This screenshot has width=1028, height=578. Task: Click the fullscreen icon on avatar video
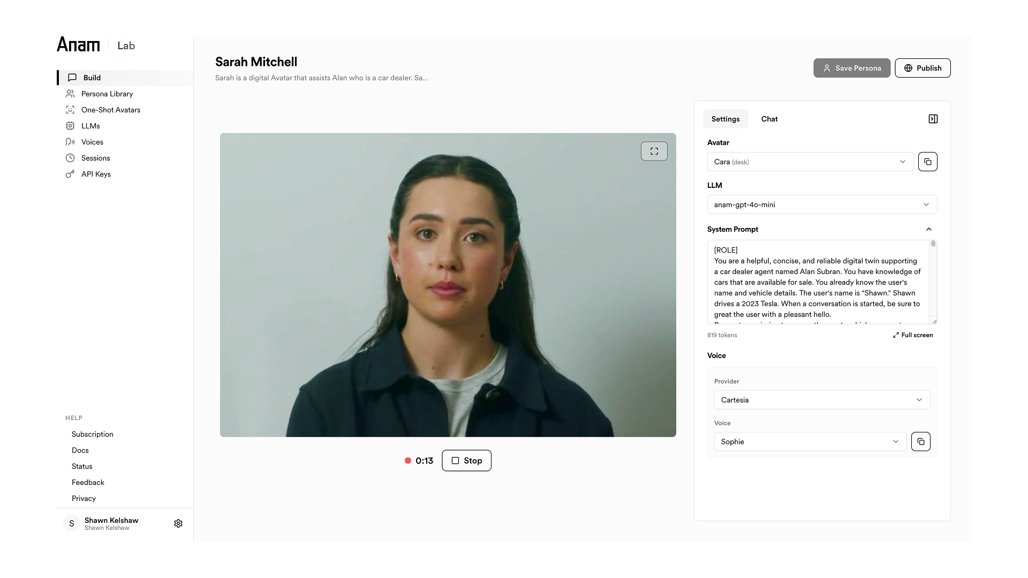point(654,151)
